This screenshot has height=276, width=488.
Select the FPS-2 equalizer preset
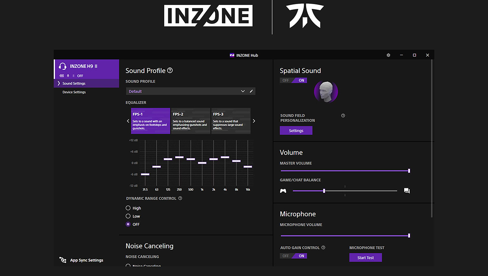[191, 121]
